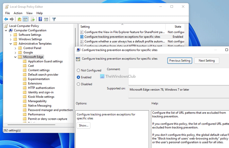Select Experimentation tree item

point(39,79)
